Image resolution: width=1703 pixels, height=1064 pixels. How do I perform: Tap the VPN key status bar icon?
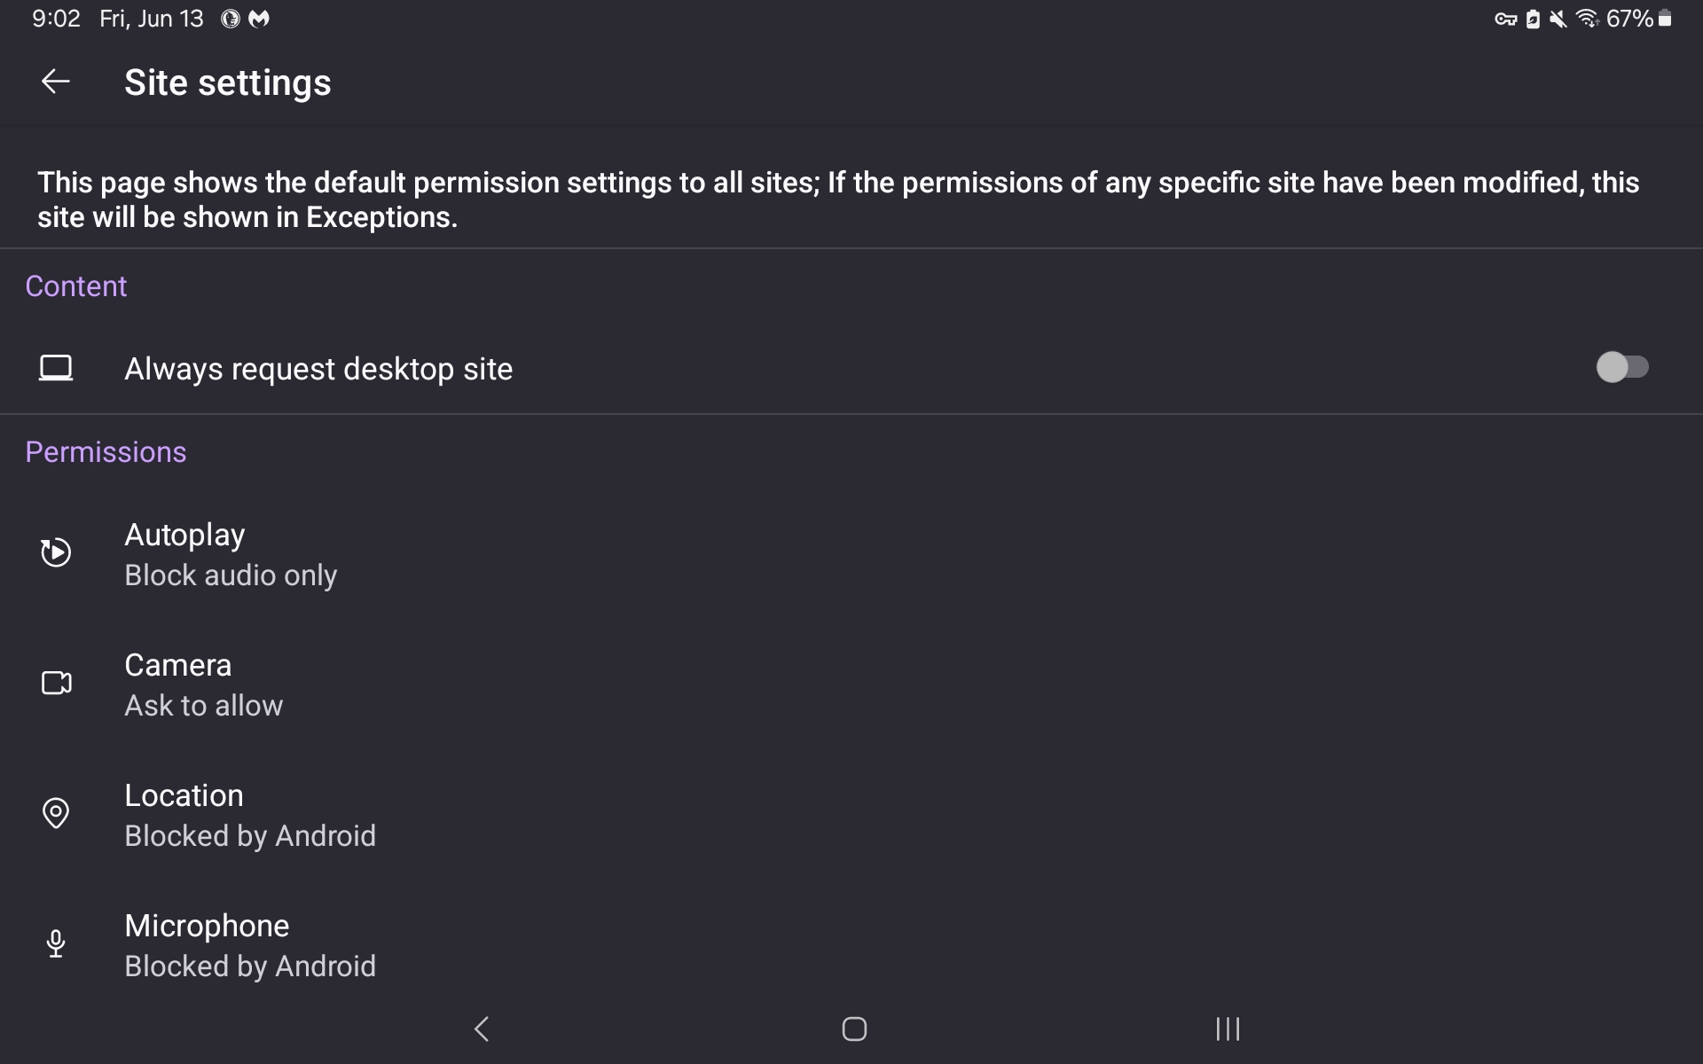tap(1505, 19)
